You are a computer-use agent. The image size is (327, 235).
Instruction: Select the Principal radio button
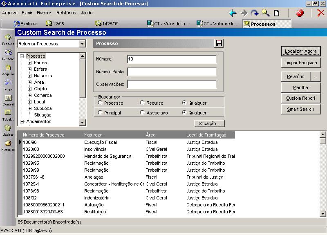[100, 112]
